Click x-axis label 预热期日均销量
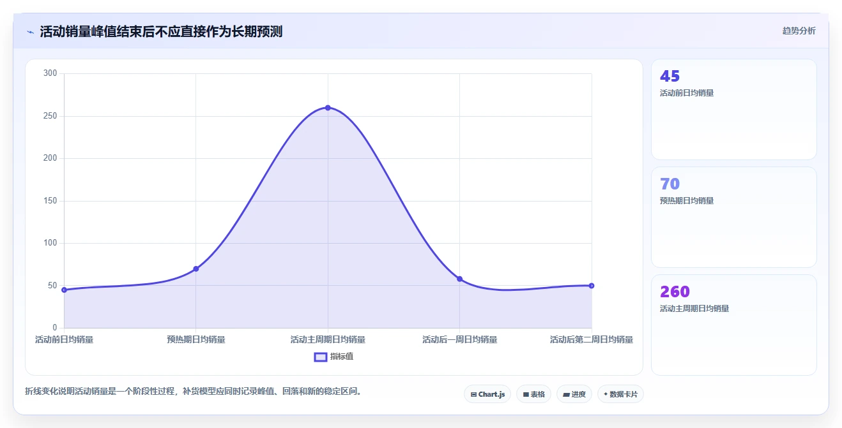The height and width of the screenshot is (428, 842). (x=196, y=340)
